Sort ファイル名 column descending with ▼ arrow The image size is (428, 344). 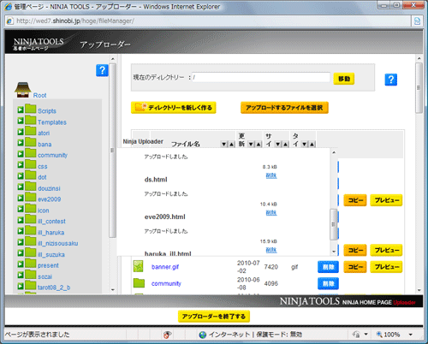224,145
